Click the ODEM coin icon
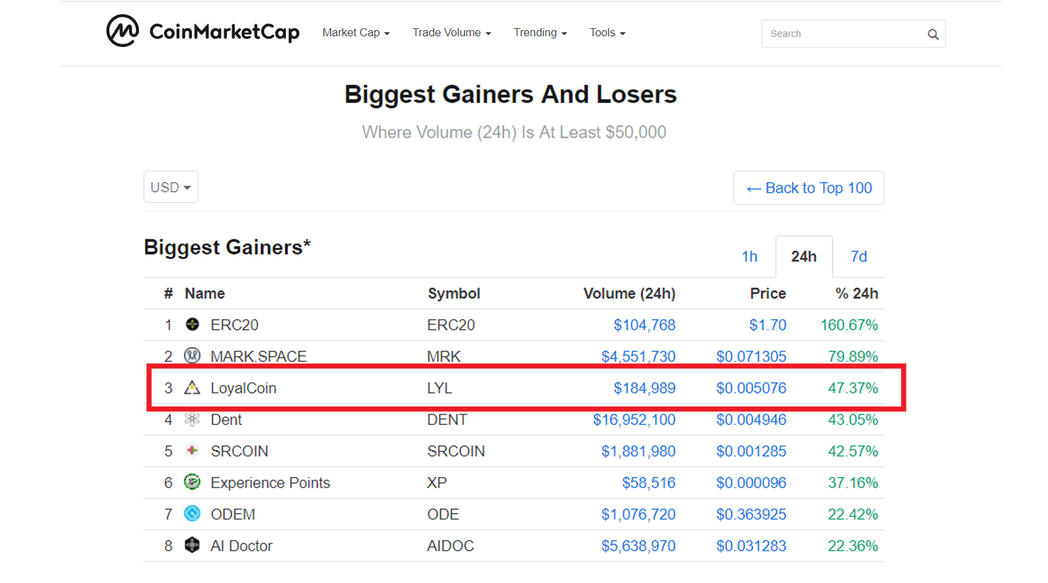The height and width of the screenshot is (583, 1048). tap(193, 513)
